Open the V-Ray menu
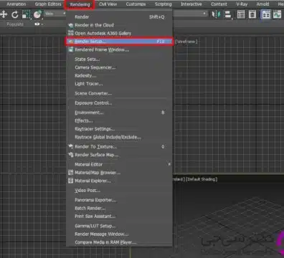284x258 pixels. point(242,4)
